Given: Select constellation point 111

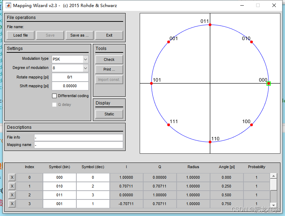Looking at the screenshot, I should (169, 125).
